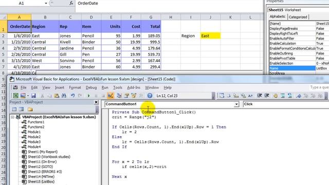
Task: Click the List Constants icon in Edit toolbar
Action: coord(229,96)
